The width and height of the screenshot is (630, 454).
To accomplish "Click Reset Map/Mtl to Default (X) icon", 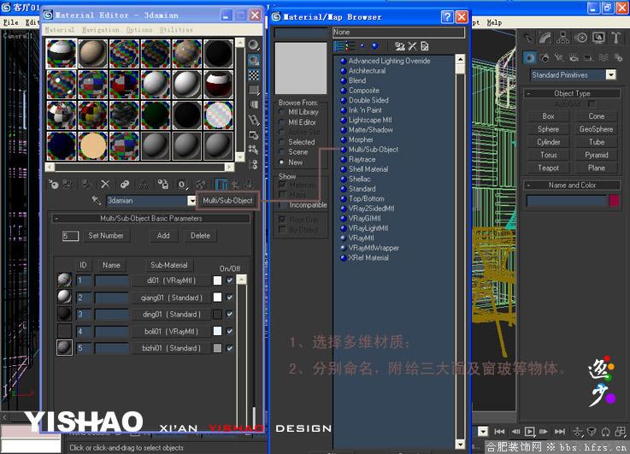I will point(105,185).
